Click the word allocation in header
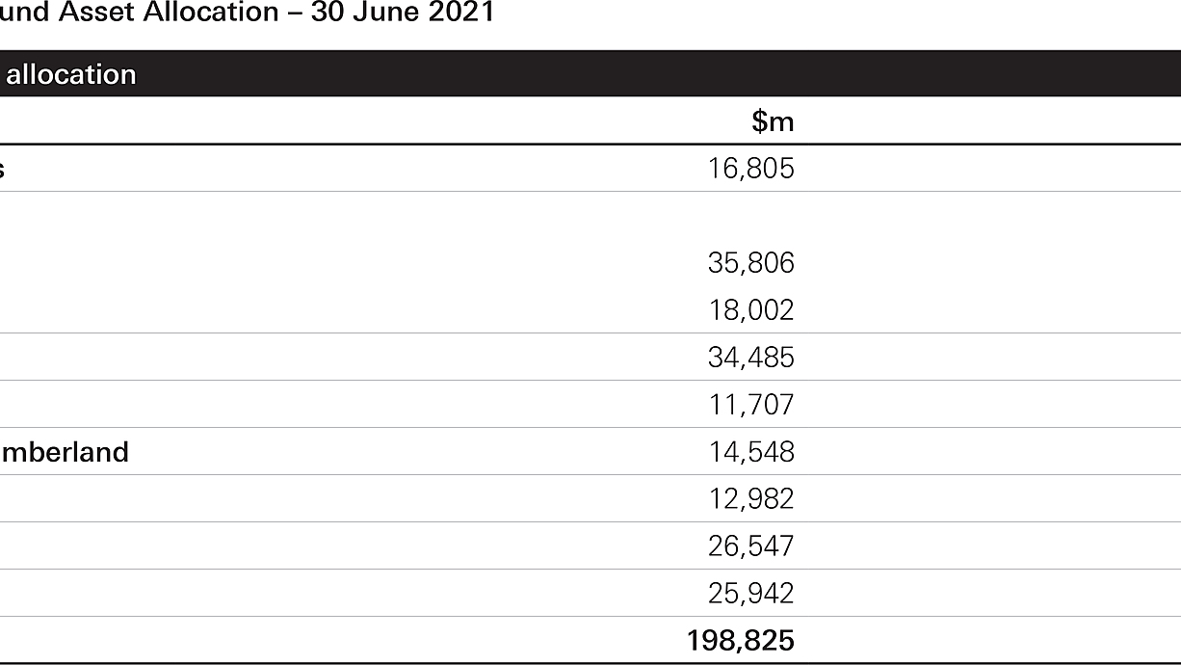1181x665 pixels. [x=71, y=74]
